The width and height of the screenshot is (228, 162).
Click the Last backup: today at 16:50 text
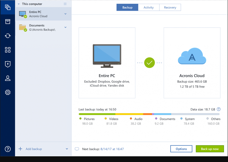coord(98,109)
